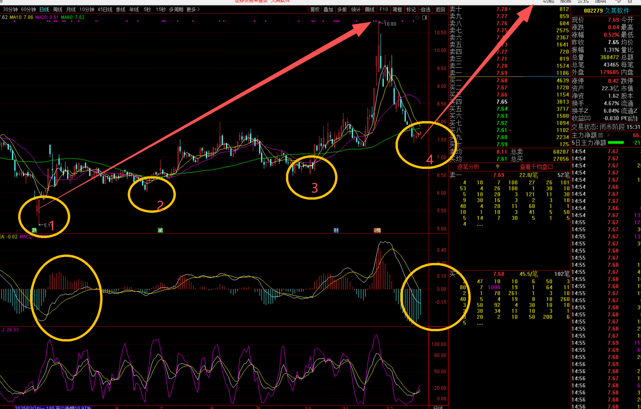Switch to the 60分钟 period tab

pyautogui.click(x=28, y=9)
